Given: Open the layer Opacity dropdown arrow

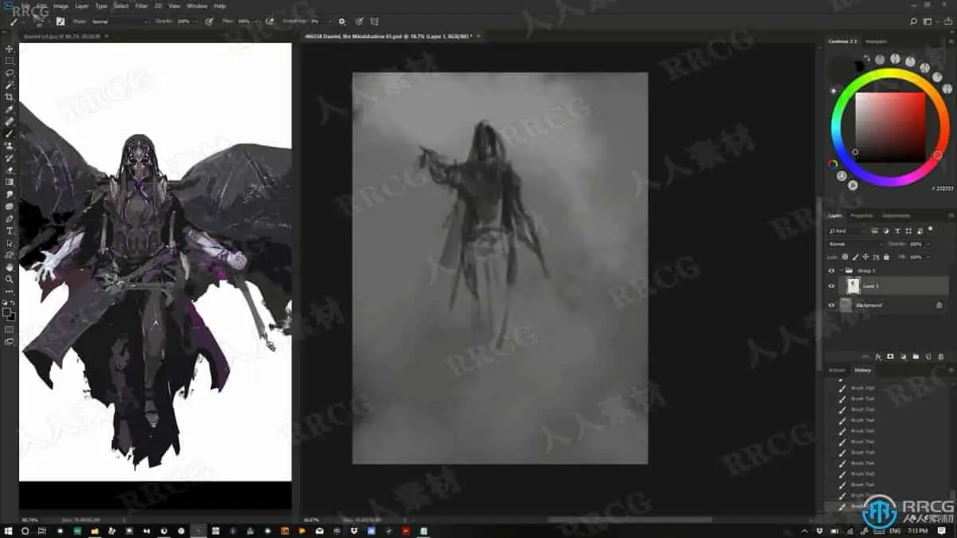Looking at the screenshot, I should (x=927, y=244).
